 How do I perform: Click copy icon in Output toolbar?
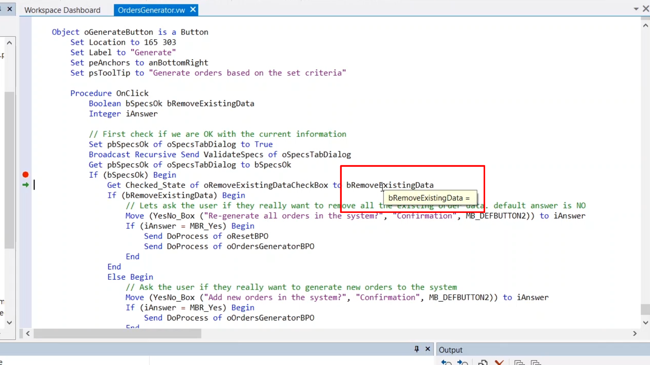[482, 363]
